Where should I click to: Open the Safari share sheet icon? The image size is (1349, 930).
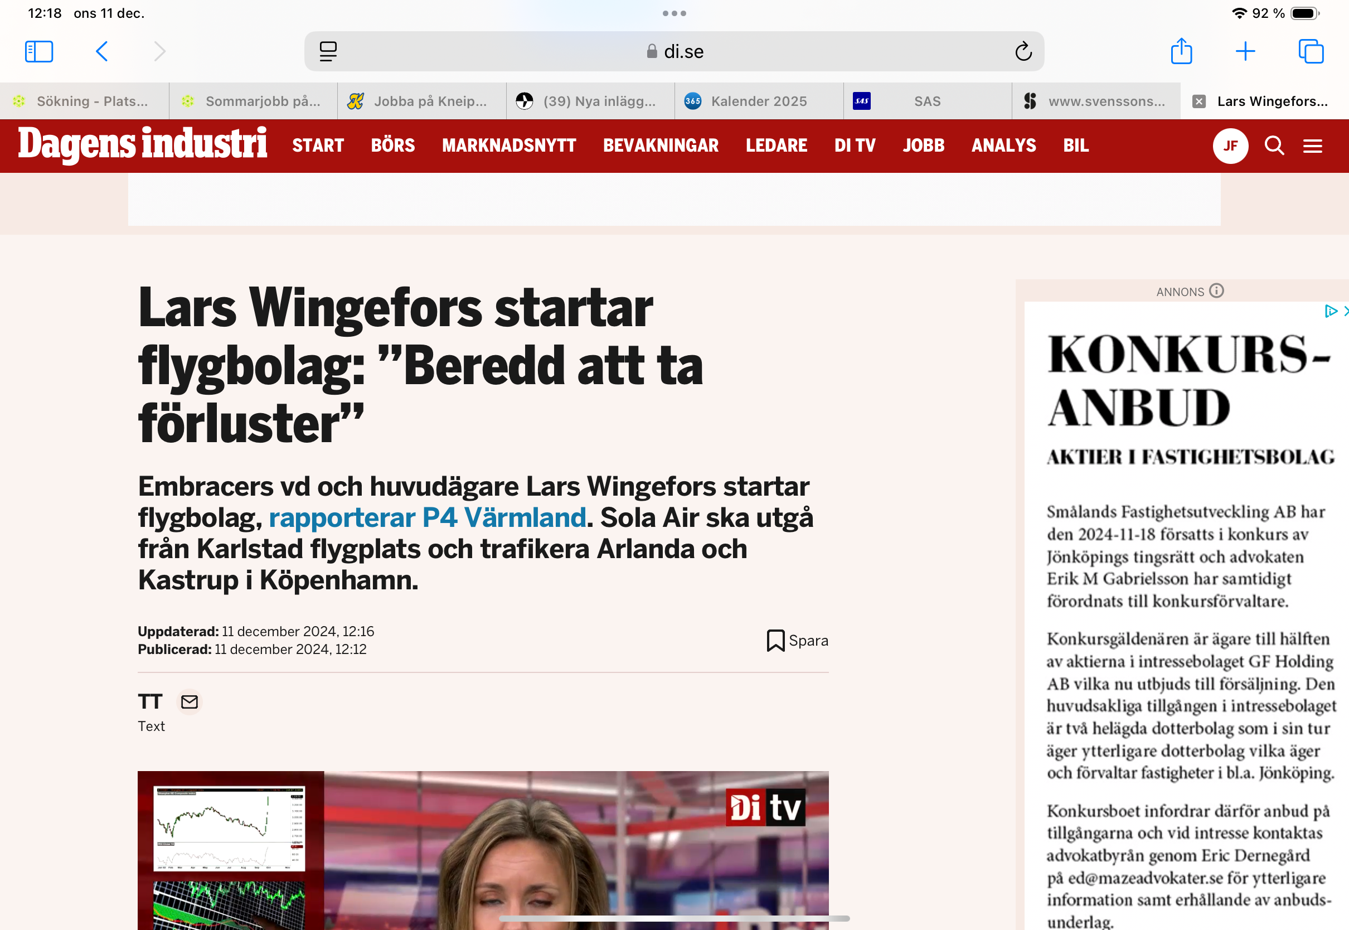click(x=1181, y=51)
